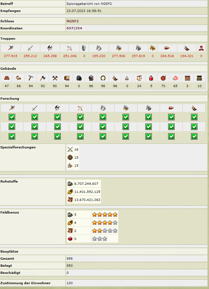
Task: Click the catapult icon above 194.301
Action: (x=187, y=48)
